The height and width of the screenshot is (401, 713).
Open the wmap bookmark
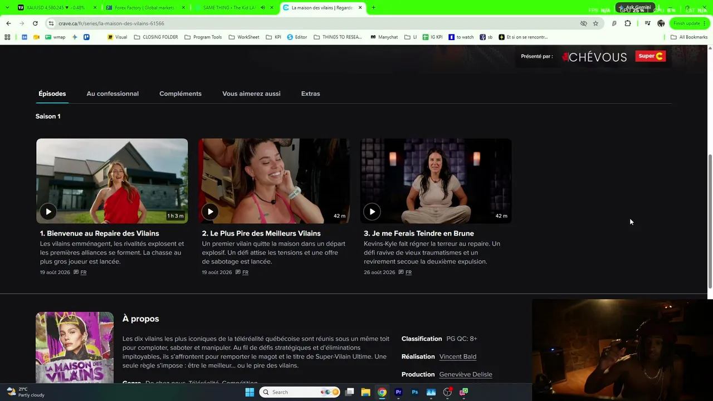(x=55, y=37)
